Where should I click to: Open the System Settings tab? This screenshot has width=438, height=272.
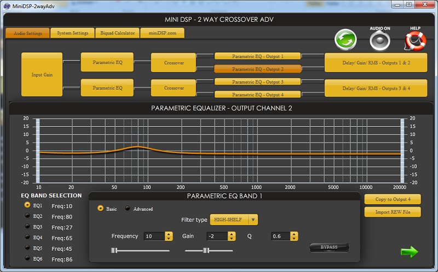click(x=72, y=33)
